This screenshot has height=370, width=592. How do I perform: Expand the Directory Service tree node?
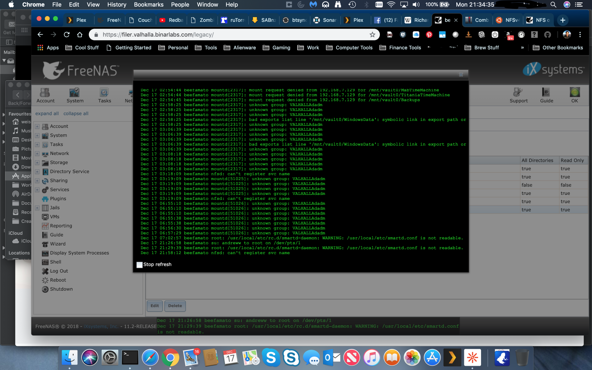(x=37, y=171)
